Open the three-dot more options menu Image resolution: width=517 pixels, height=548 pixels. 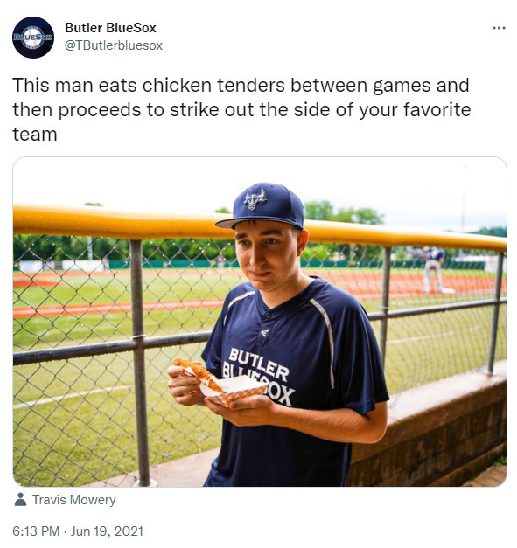(499, 28)
